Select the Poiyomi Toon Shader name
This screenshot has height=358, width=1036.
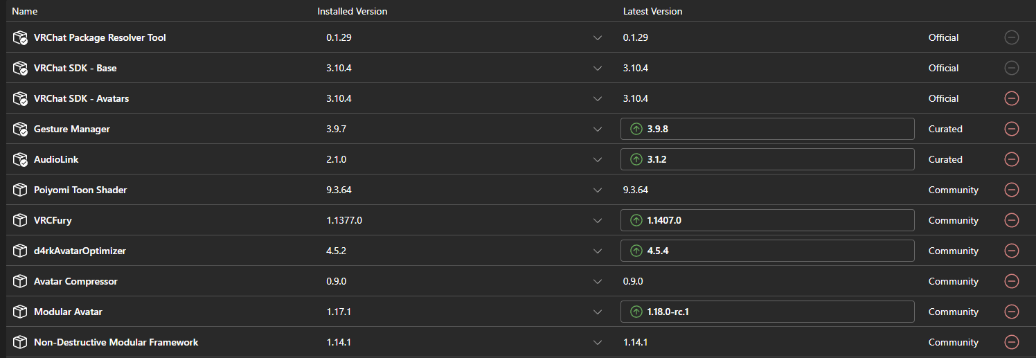[x=80, y=190]
